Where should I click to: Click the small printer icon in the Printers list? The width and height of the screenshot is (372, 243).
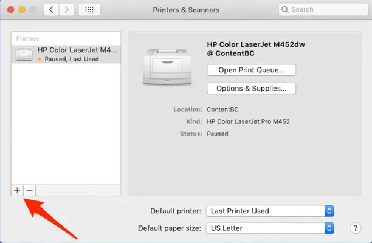tap(24, 54)
